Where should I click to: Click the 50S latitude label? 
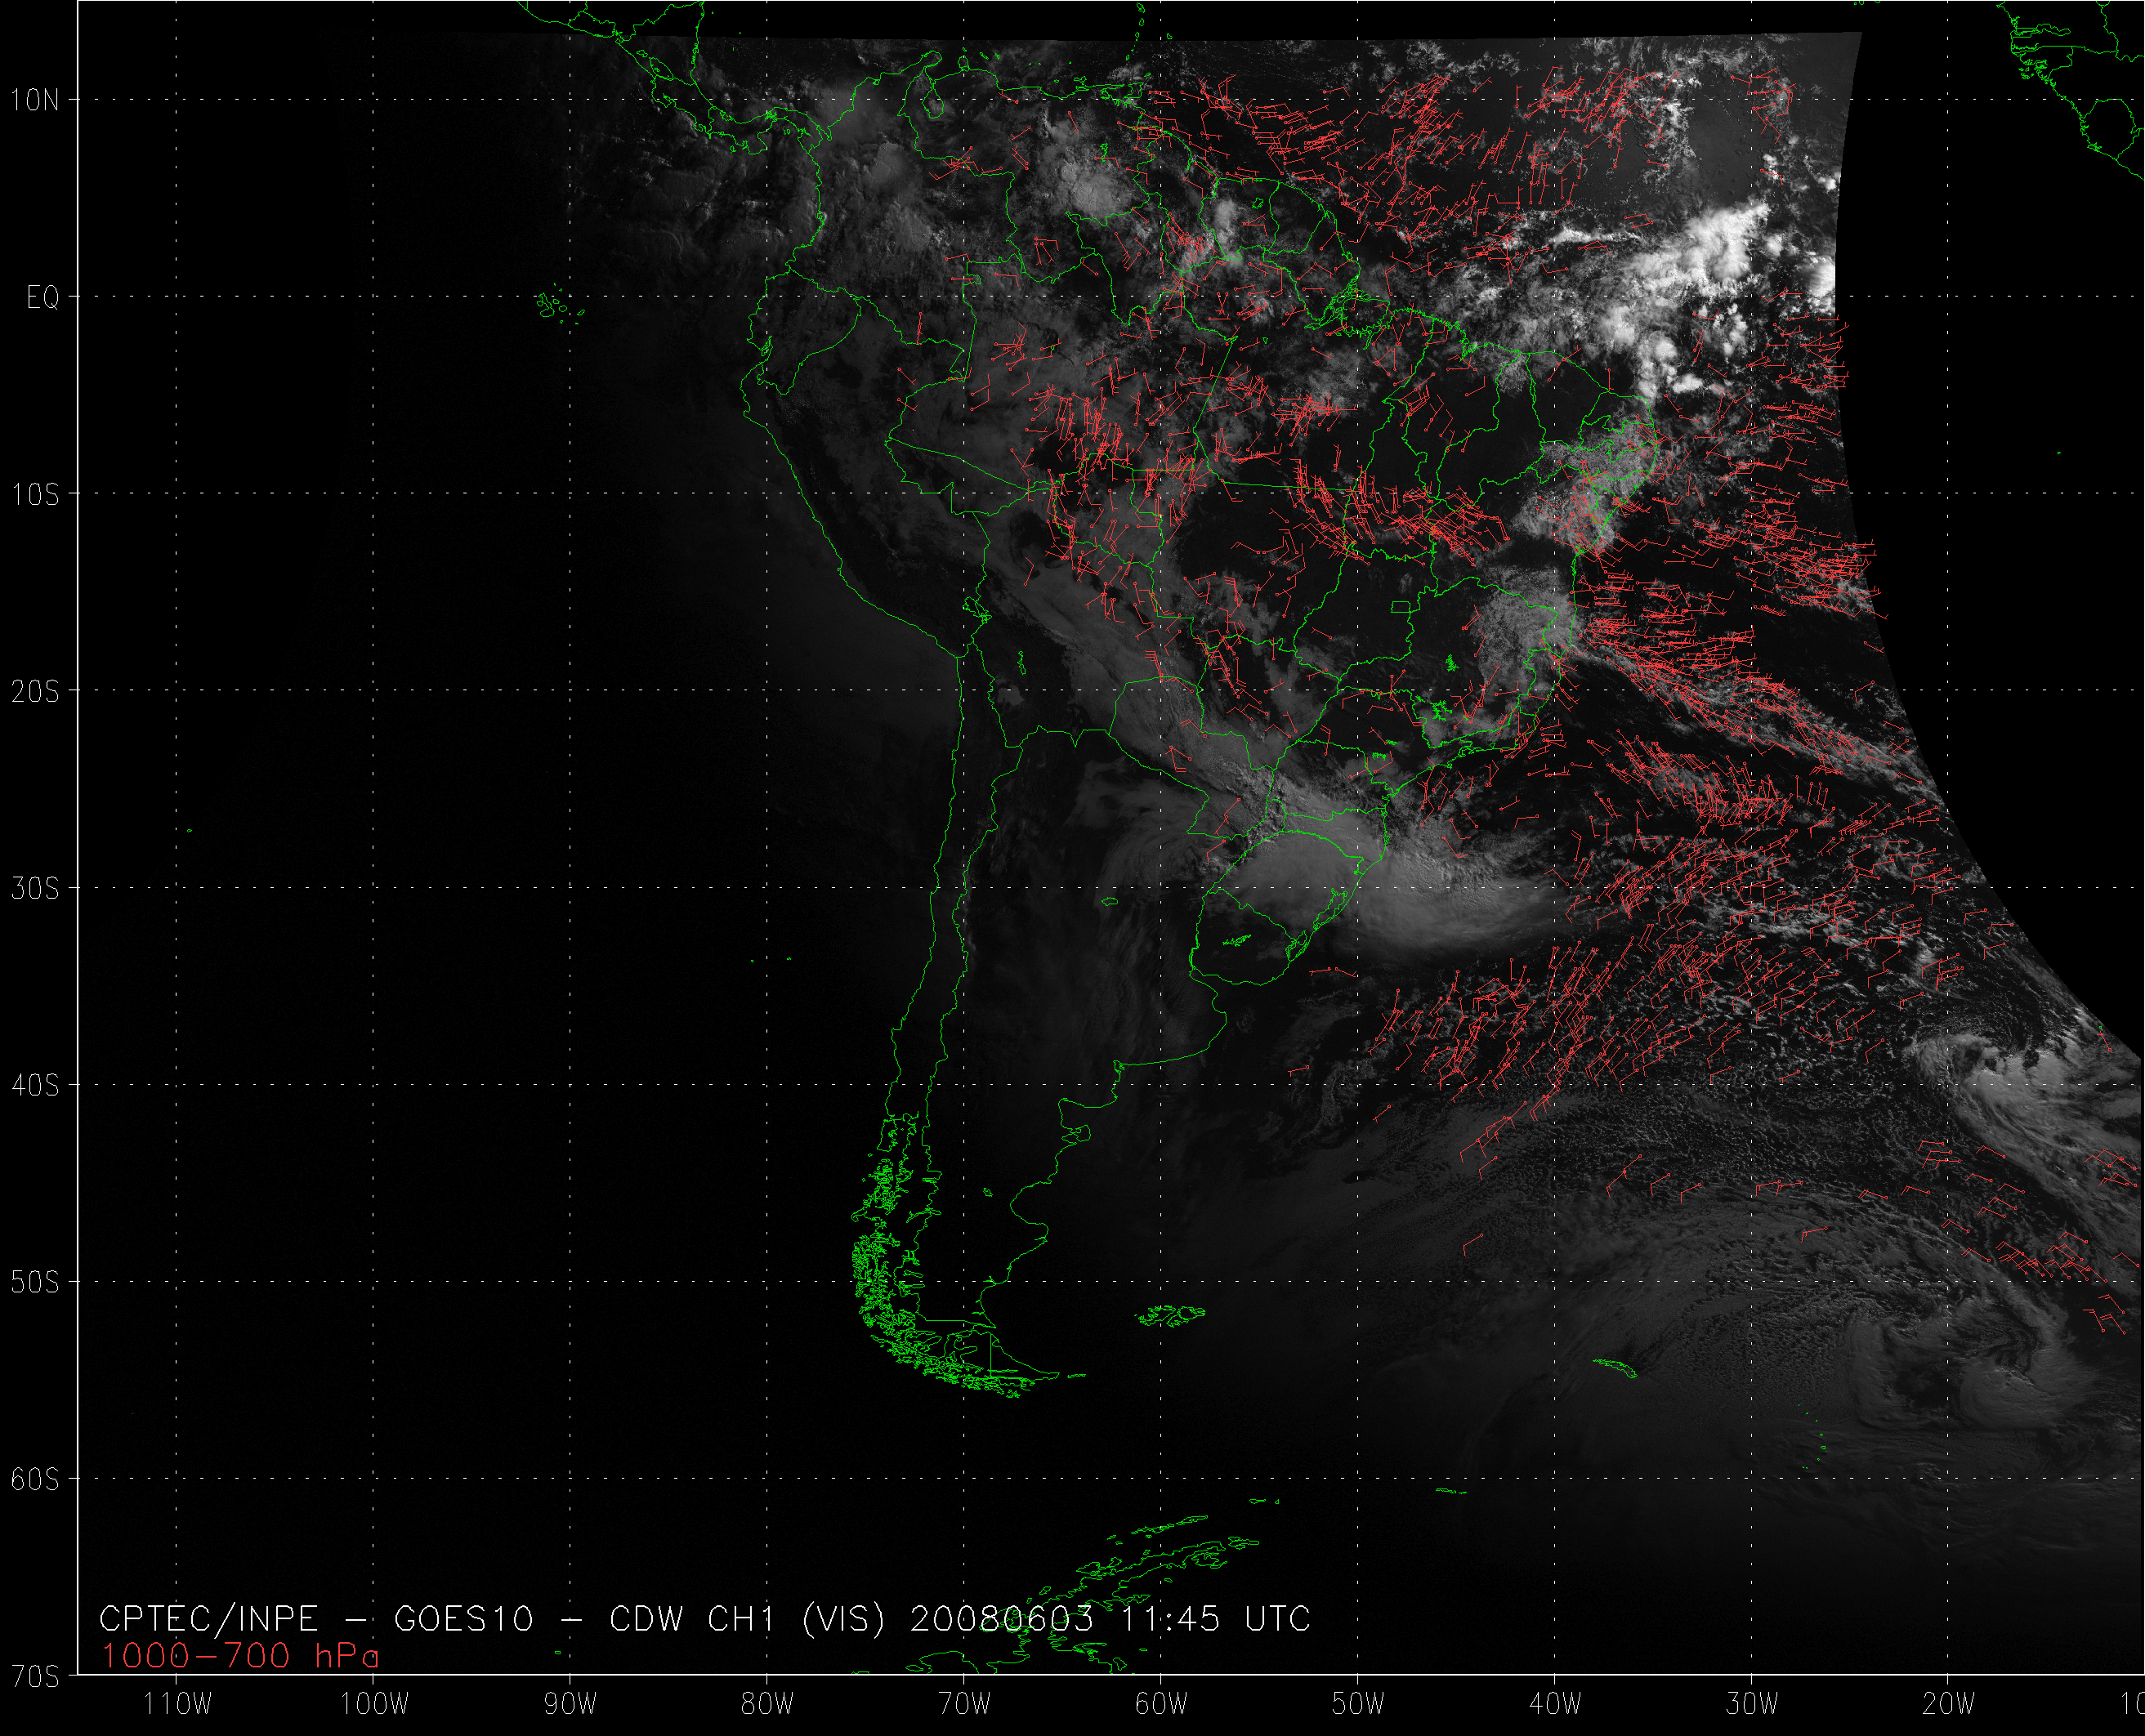35,1283
